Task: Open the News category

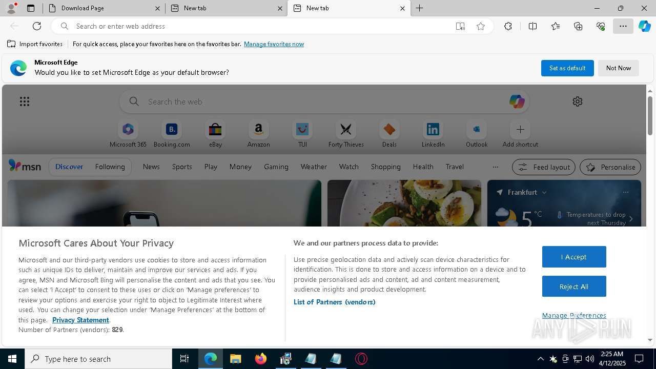Action: [x=151, y=167]
